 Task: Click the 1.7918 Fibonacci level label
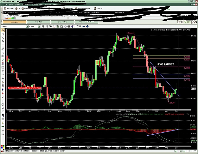click(187, 80)
